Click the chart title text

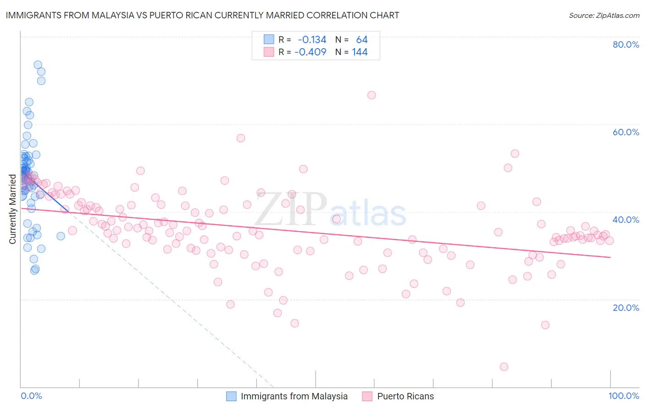click(202, 15)
